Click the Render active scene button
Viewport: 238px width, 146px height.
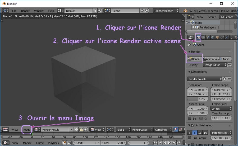tap(194, 59)
